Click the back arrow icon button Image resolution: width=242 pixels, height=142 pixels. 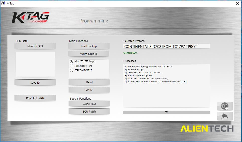click(224, 116)
